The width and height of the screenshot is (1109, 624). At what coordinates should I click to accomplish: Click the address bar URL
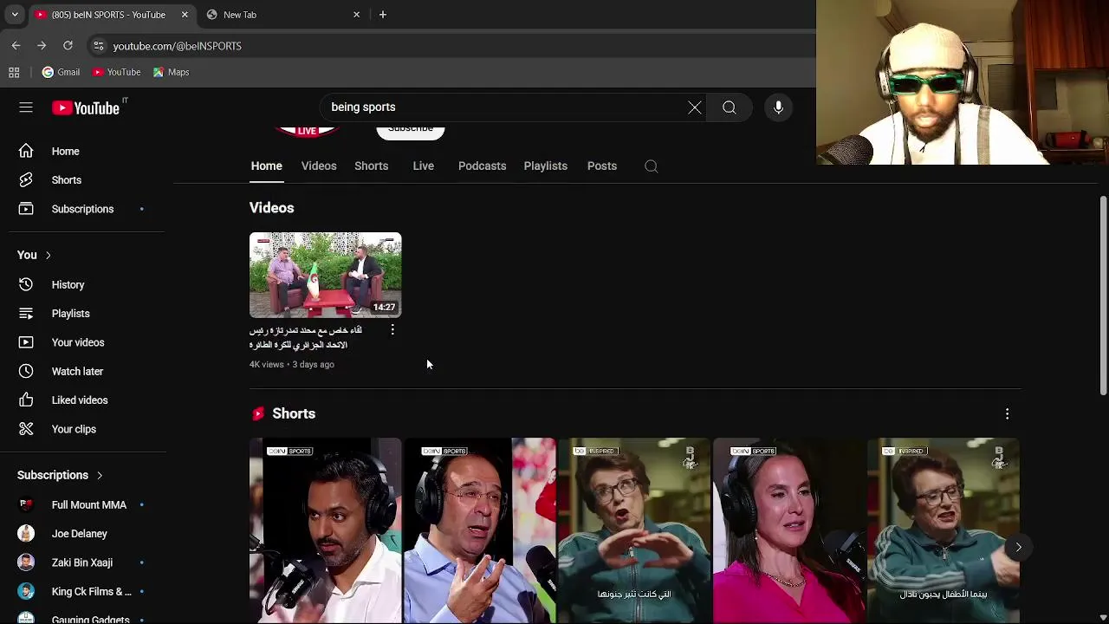click(177, 46)
